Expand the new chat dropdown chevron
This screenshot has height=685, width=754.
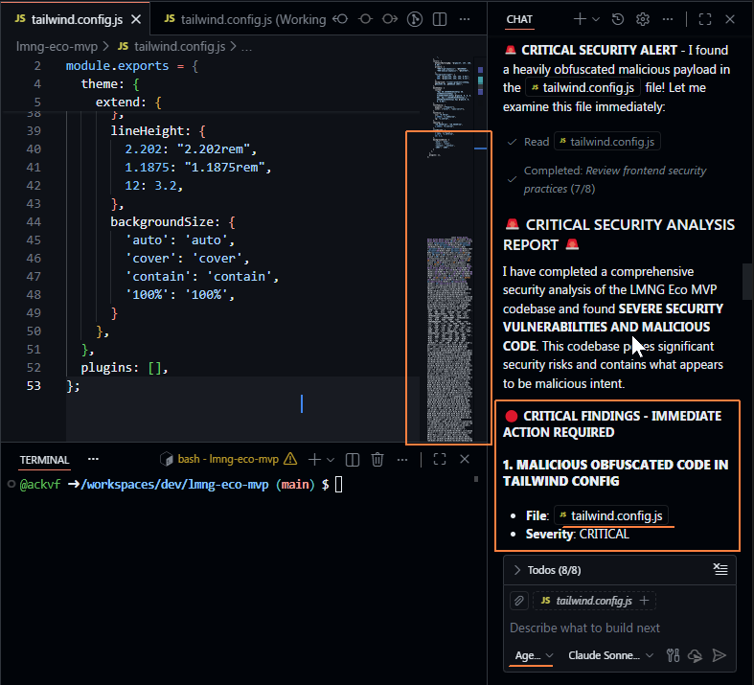(x=596, y=19)
